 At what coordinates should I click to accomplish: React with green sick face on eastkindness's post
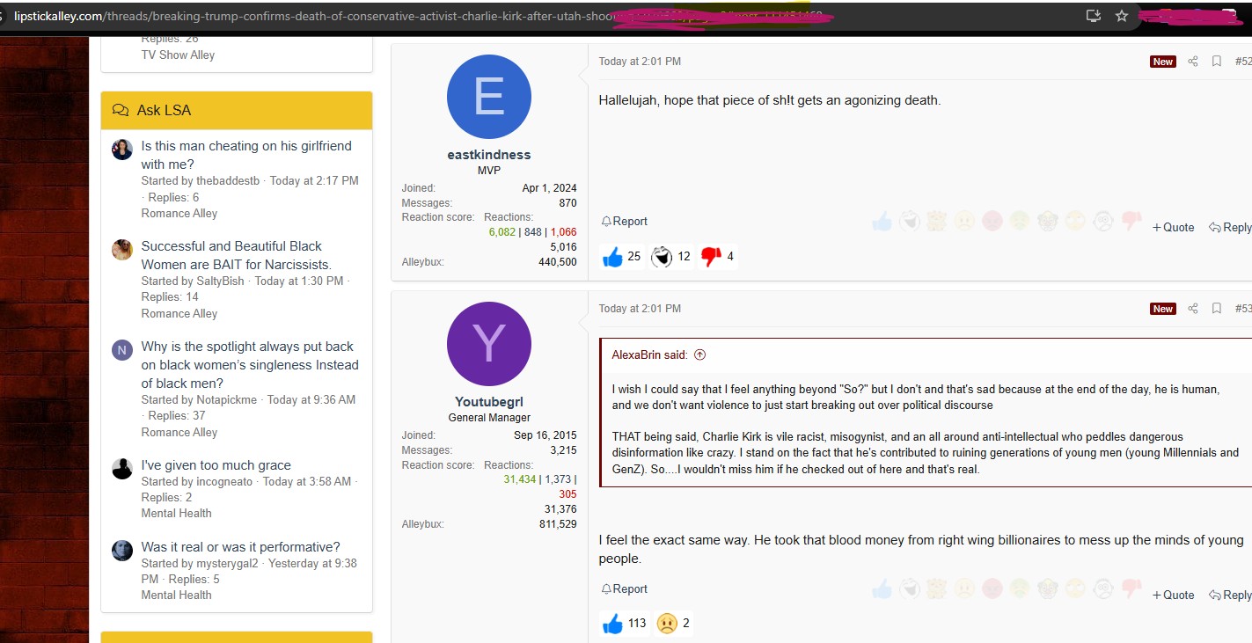[x=1020, y=222]
